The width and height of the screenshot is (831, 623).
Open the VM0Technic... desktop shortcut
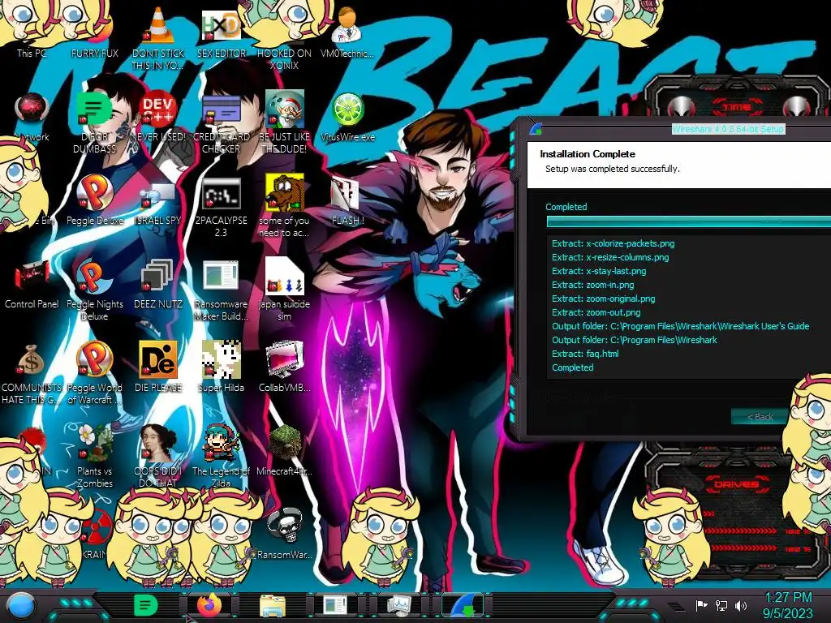[347, 32]
